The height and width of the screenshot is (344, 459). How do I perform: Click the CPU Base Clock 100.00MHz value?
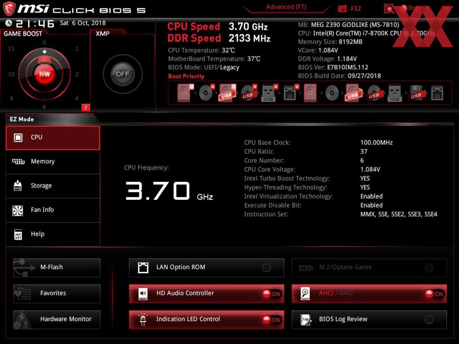tap(377, 142)
